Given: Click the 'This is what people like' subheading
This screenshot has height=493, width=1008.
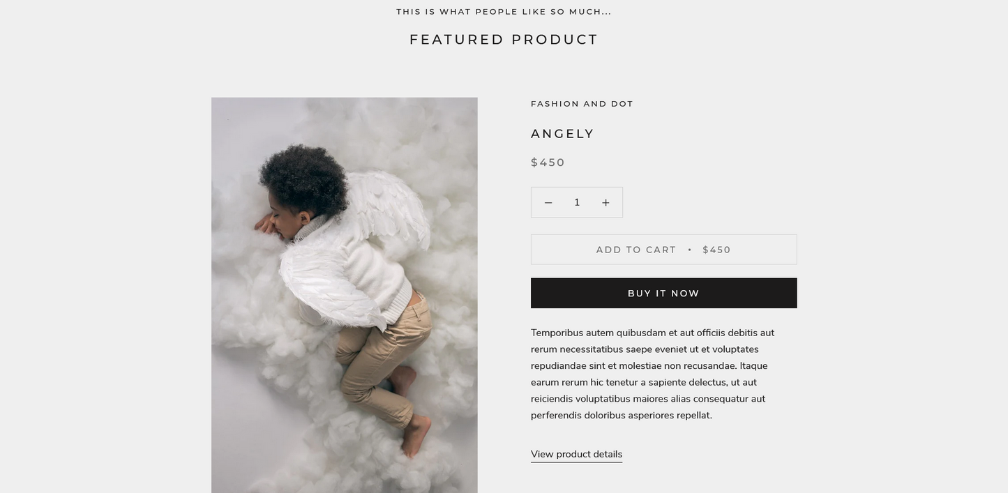Looking at the screenshot, I should click(504, 12).
